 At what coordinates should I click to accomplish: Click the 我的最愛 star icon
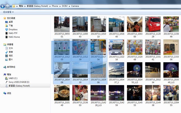(5, 18)
